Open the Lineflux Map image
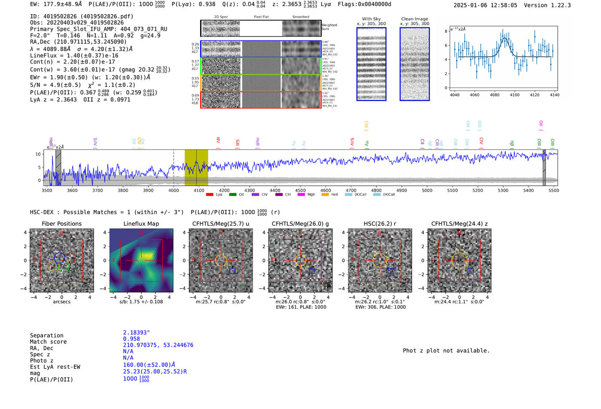601x409 pixels. [x=141, y=261]
